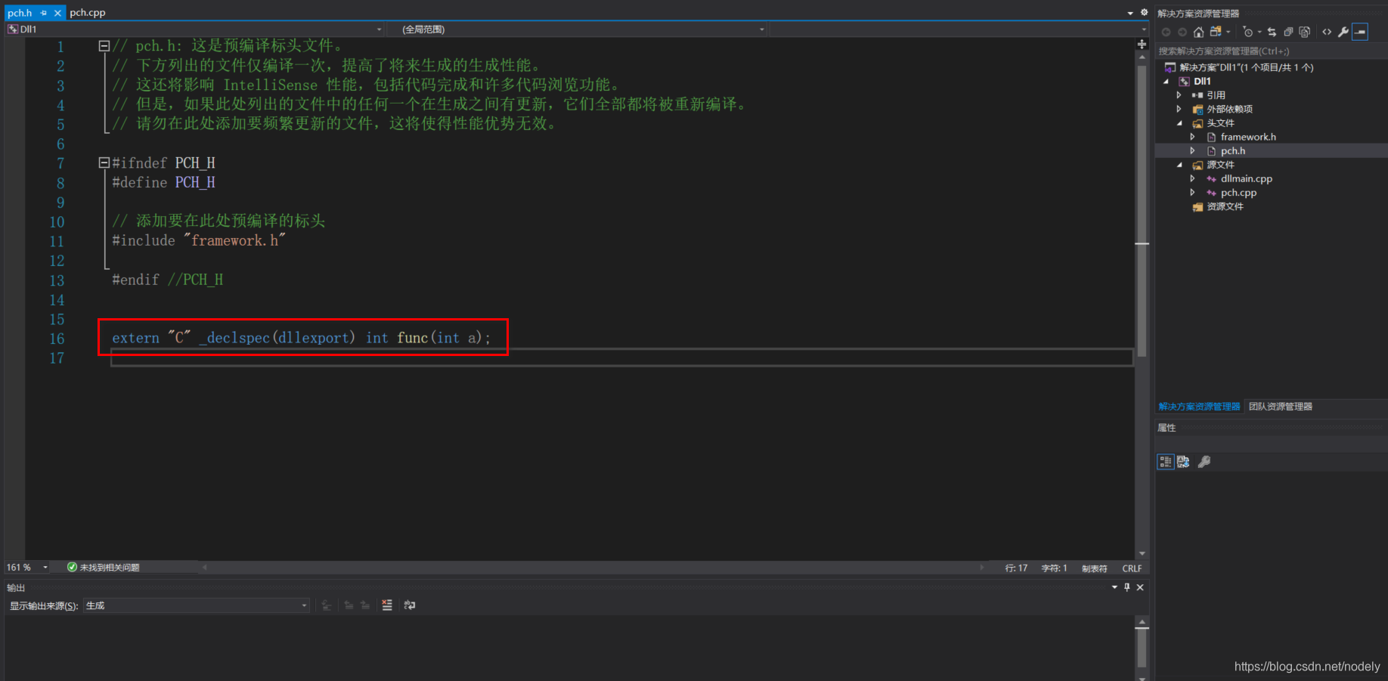Viewport: 1388px width, 681px height.
Task: Switch to 团队资源管理器 tab
Action: tap(1281, 407)
